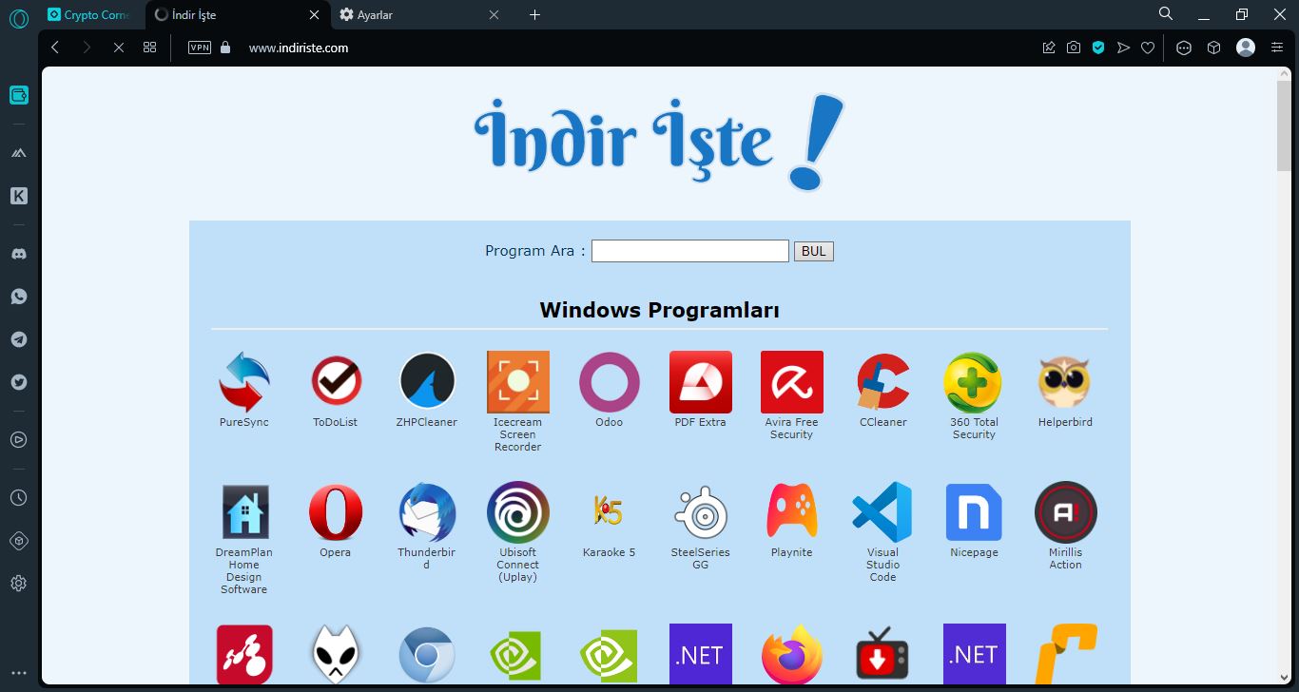
Task: Open the ToDoList program icon
Action: pos(336,381)
